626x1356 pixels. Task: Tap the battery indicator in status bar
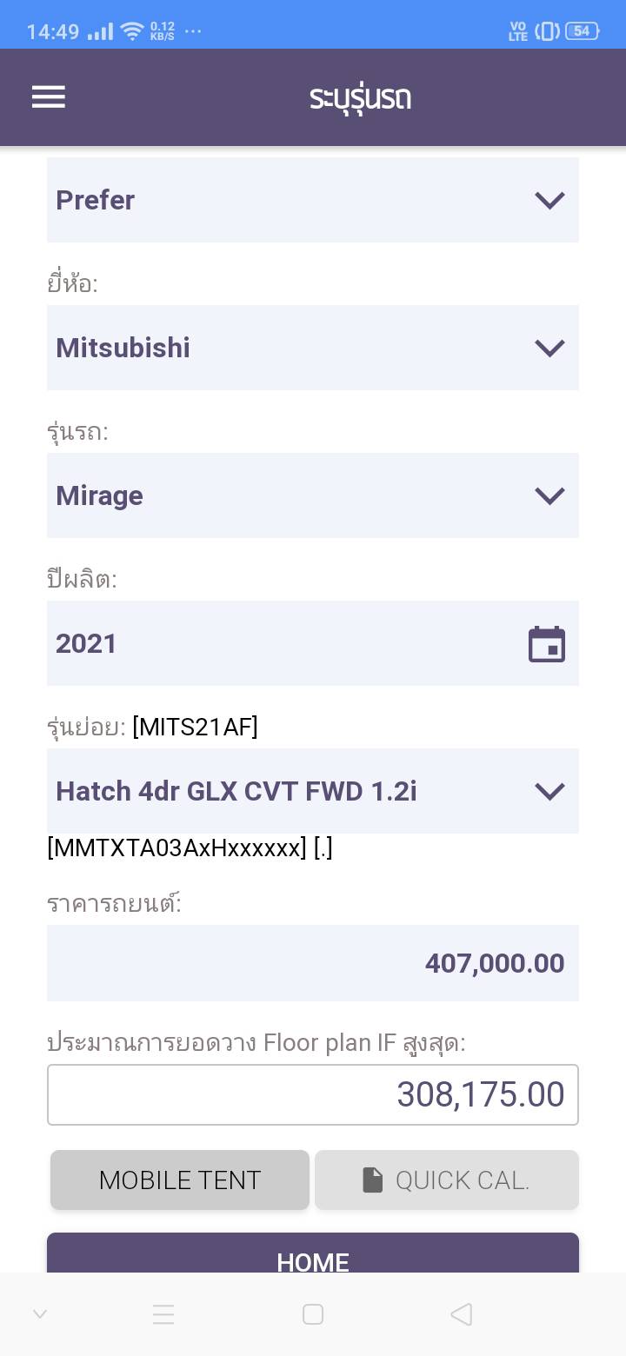[x=581, y=31]
